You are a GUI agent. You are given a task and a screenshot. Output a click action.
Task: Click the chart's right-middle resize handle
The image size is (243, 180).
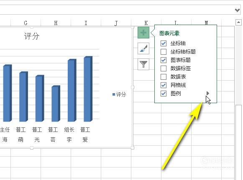(133, 87)
